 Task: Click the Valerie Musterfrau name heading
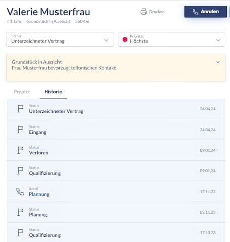tap(48, 12)
